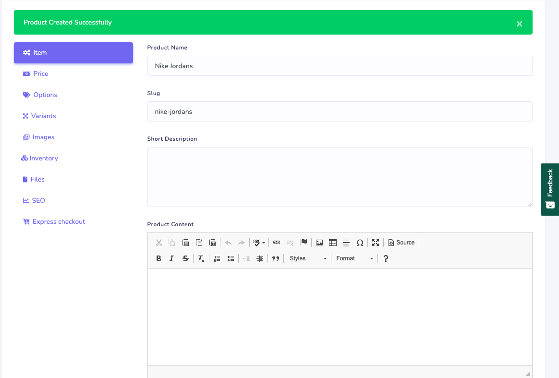Click the Undo arrow icon

(228, 243)
